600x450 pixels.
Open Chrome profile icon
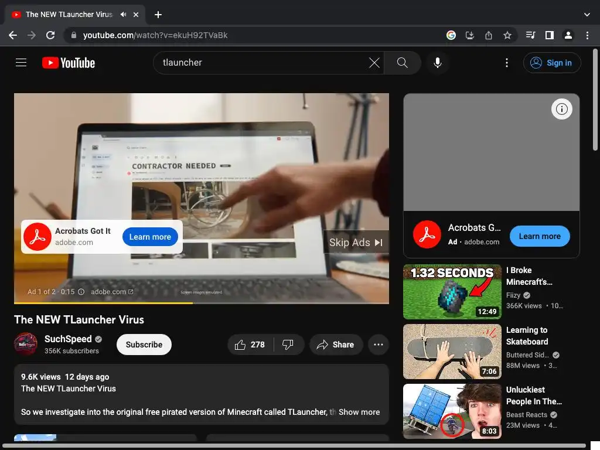(x=568, y=35)
